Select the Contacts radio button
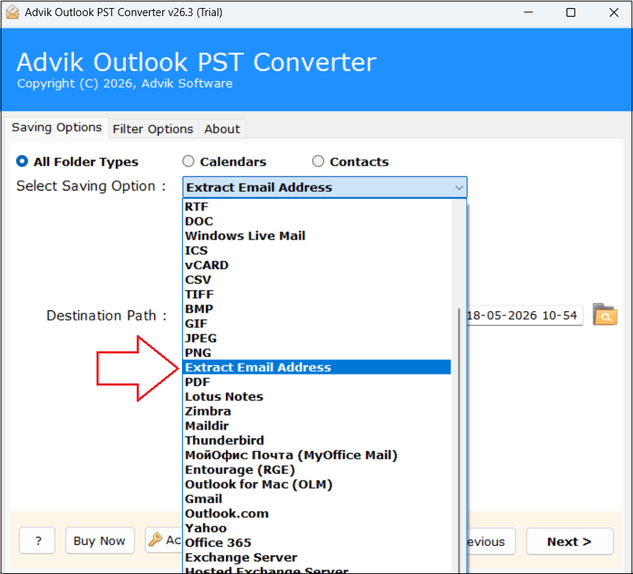633x574 pixels. click(x=318, y=161)
